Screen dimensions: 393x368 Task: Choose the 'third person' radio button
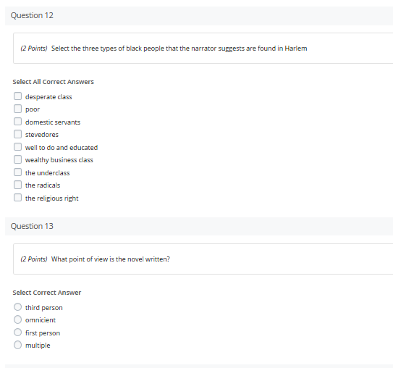point(17,307)
